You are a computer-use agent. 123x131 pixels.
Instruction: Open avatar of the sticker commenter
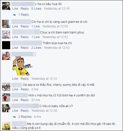coord(6,56)
